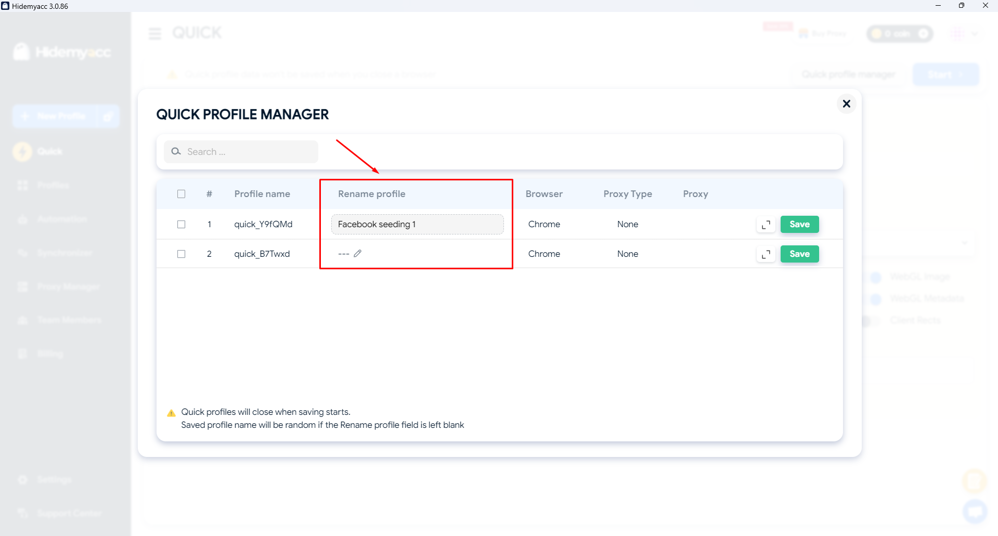This screenshot has width=998, height=536.
Task: Open the chat support bubble icon
Action: coord(975,511)
